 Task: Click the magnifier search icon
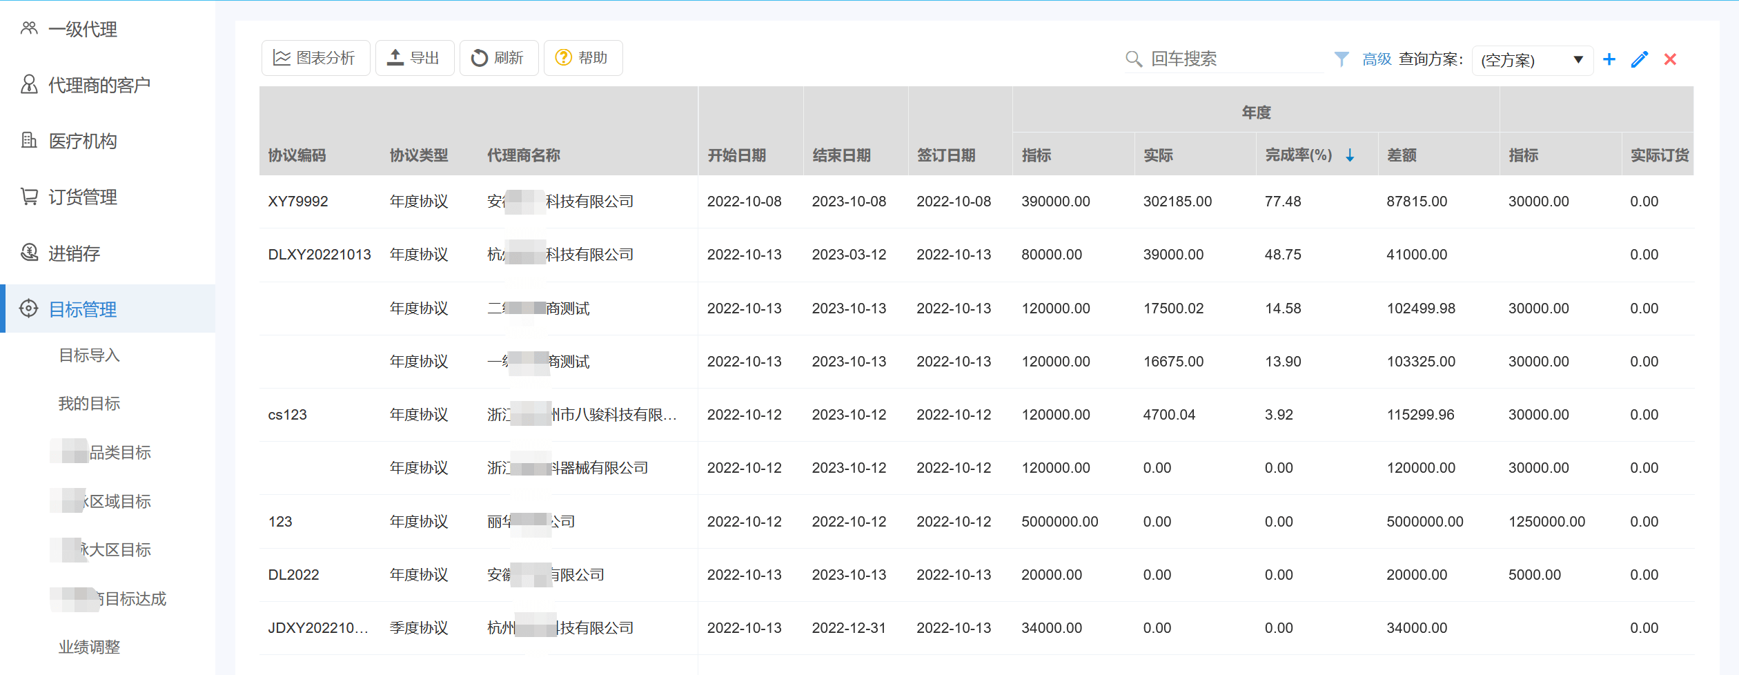coord(1133,59)
